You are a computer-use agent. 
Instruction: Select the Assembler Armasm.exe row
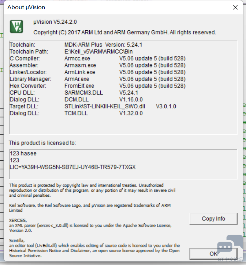(x=97, y=65)
